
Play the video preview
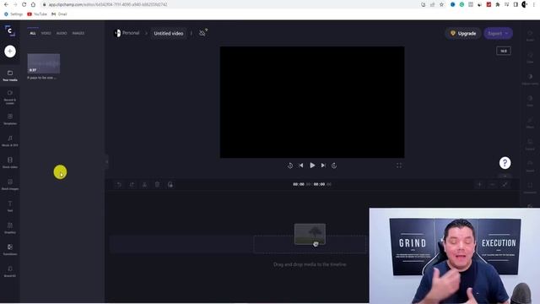point(312,166)
